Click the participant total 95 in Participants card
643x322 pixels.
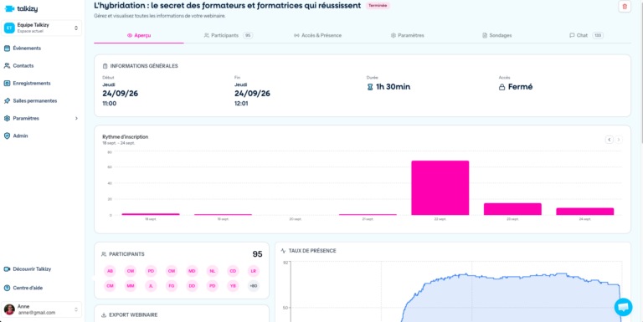point(257,254)
